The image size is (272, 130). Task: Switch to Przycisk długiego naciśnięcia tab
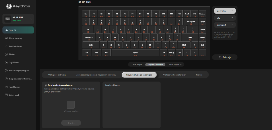click(x=139, y=75)
